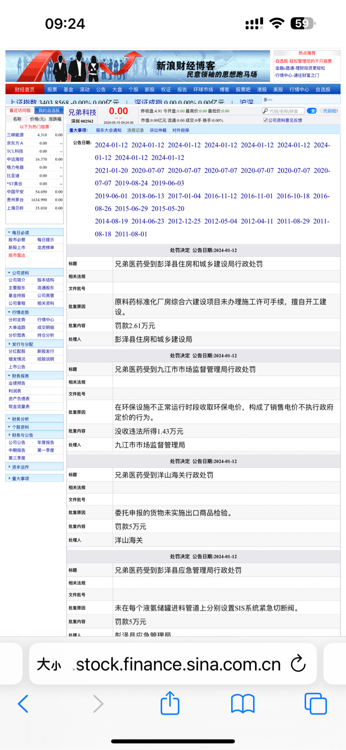Open 股票 in the nav bar
Screen dimensions: 346x750
pos(52,90)
